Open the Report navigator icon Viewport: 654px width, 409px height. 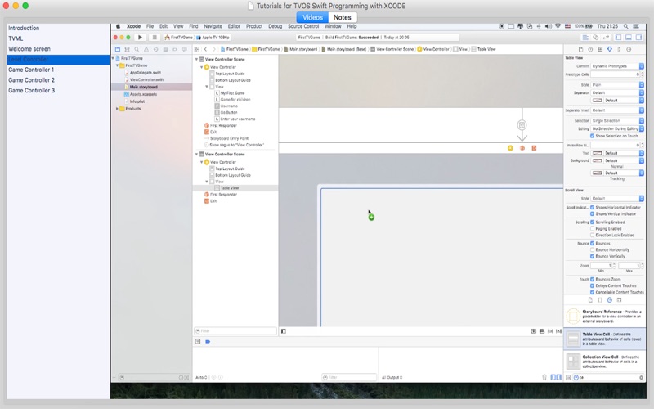[185, 49]
